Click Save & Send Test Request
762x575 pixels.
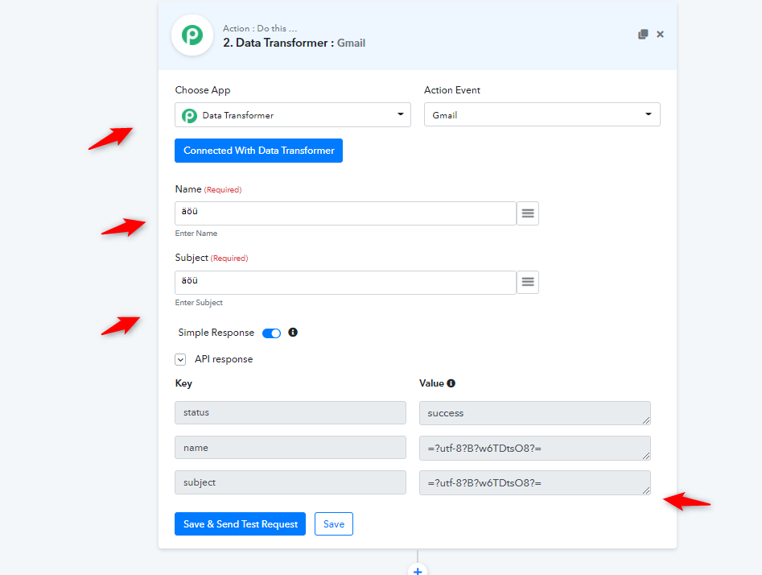pyautogui.click(x=240, y=524)
